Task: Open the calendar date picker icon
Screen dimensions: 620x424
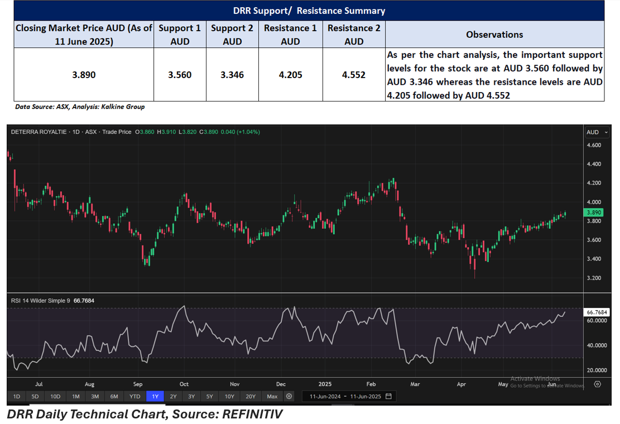Action: click(x=389, y=396)
